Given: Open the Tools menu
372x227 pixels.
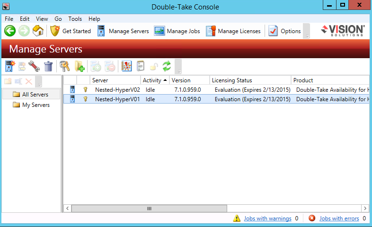Looking at the screenshot, I should tap(75, 19).
